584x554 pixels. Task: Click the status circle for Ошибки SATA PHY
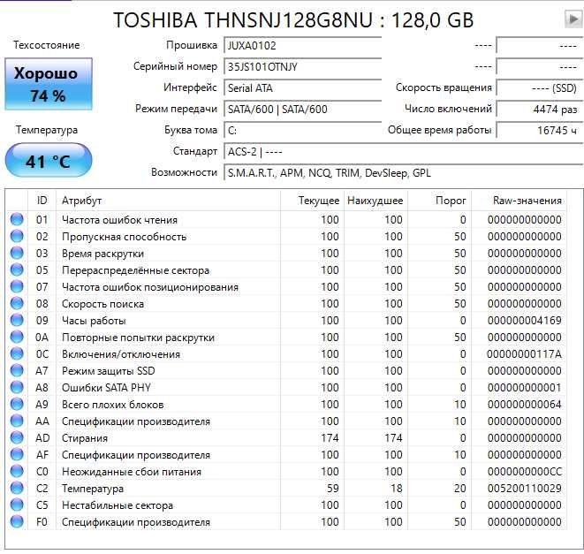pyautogui.click(x=17, y=387)
